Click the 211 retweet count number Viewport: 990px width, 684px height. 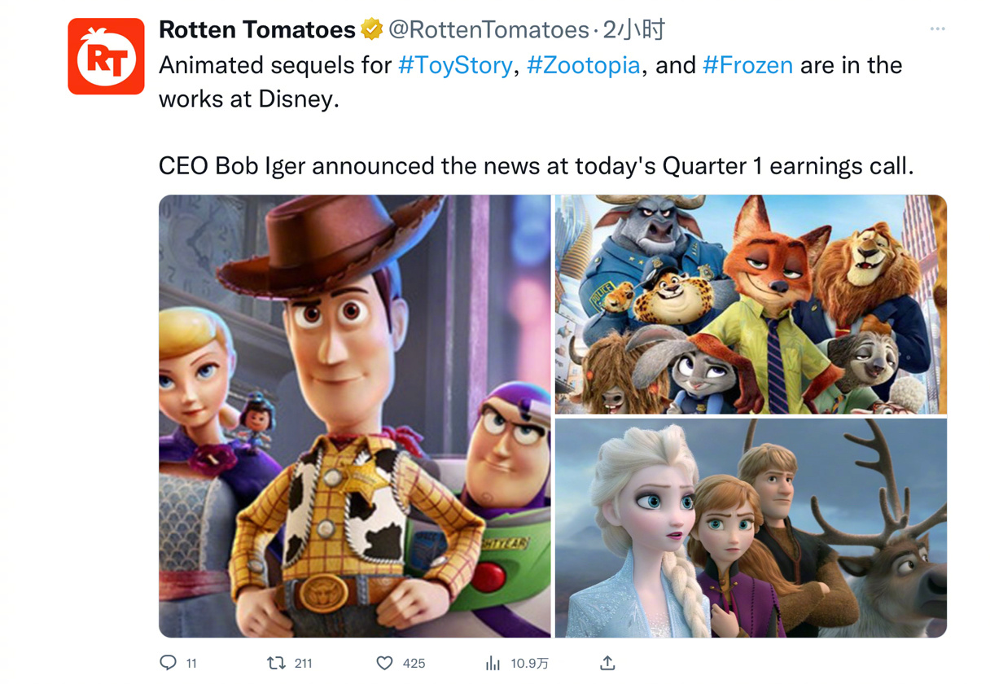pos(303,663)
